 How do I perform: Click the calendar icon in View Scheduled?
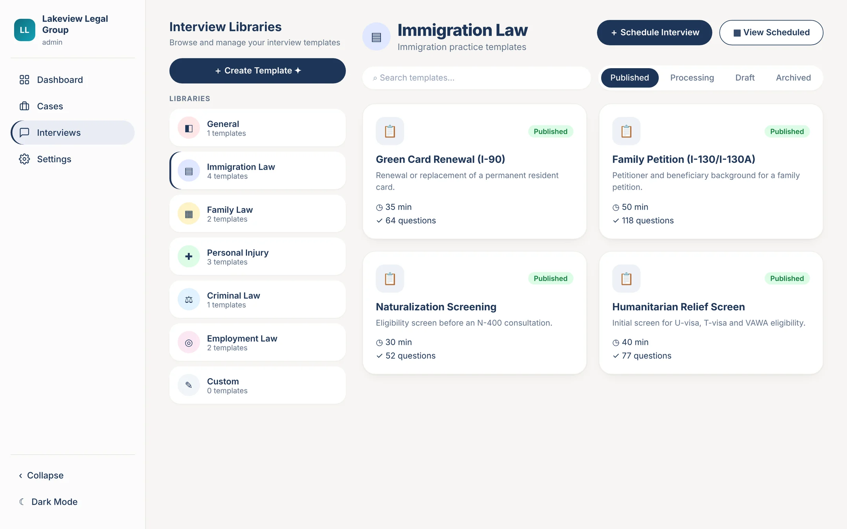coord(737,33)
